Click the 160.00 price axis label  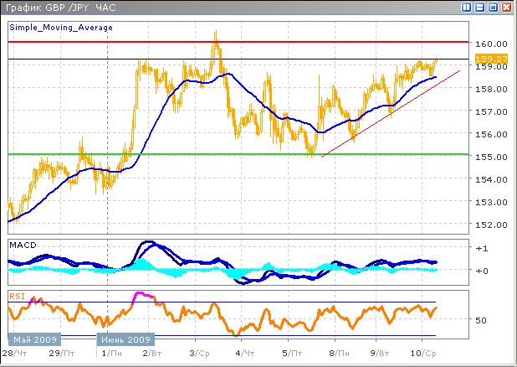click(491, 44)
